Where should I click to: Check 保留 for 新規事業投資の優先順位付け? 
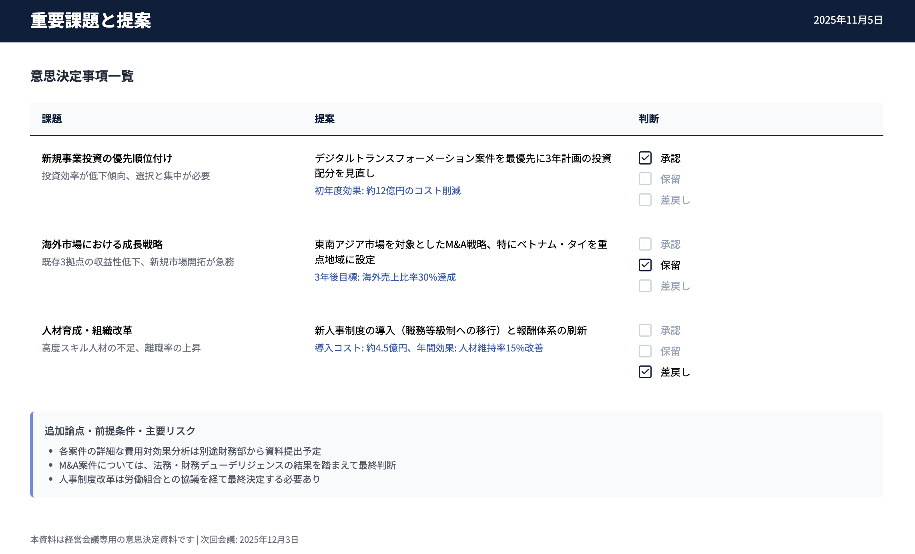tap(645, 179)
